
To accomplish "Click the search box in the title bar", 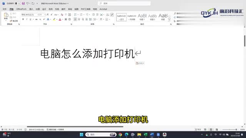I will coord(124,3).
